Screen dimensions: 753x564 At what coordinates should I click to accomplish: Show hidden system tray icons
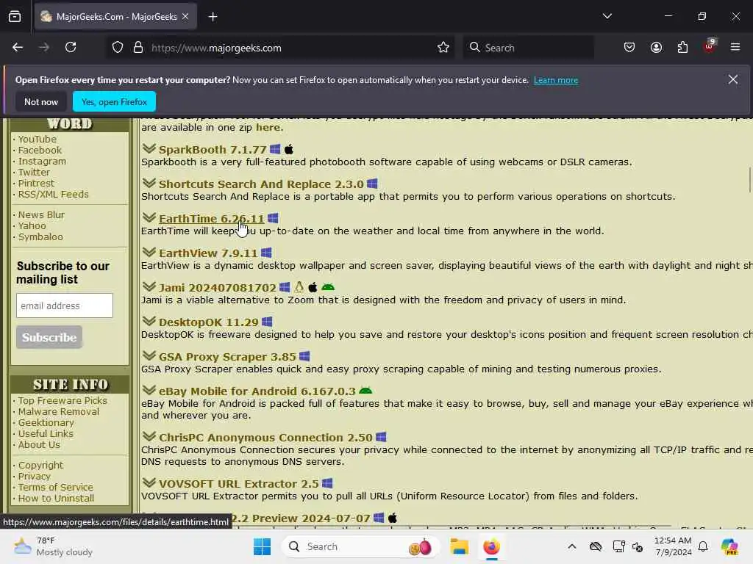572,546
